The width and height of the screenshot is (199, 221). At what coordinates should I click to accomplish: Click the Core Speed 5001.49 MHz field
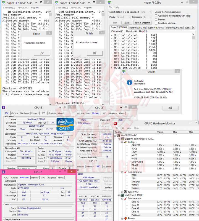26,151
